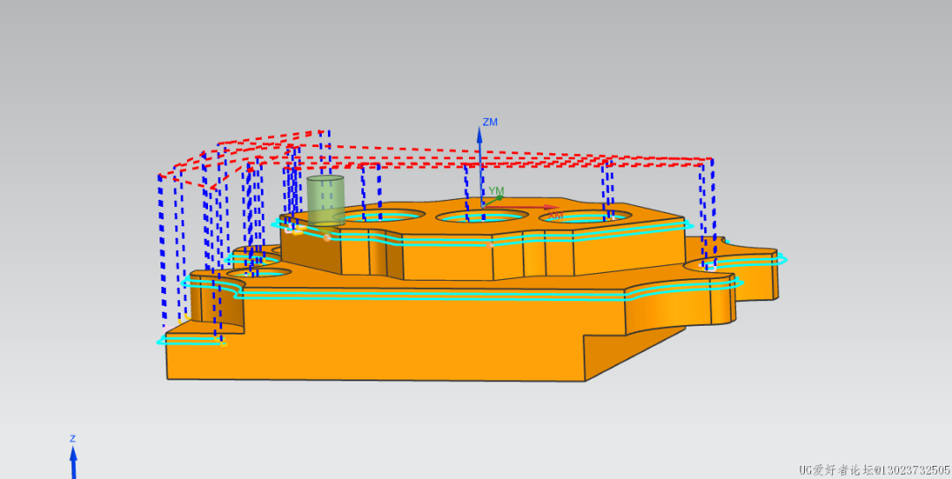Select cyan toolpath on the right ear
The width and height of the screenshot is (952, 479).
[x=749, y=260]
